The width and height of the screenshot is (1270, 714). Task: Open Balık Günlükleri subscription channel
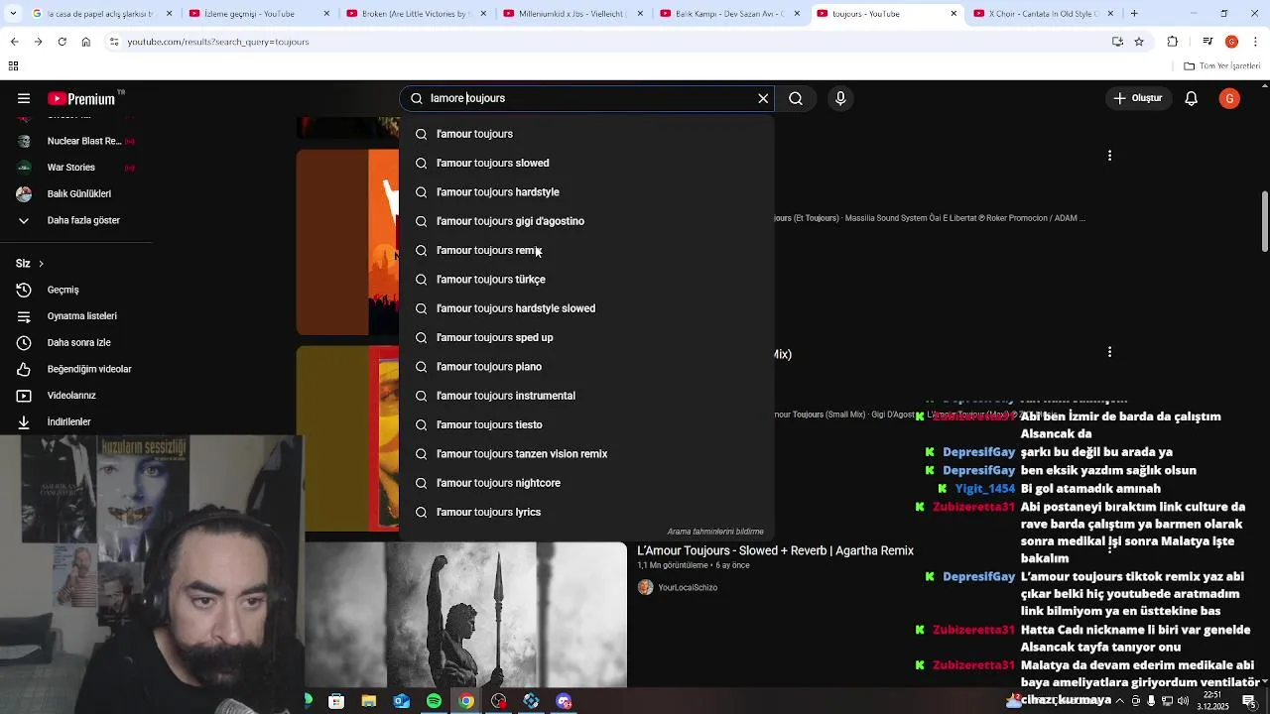click(x=75, y=194)
